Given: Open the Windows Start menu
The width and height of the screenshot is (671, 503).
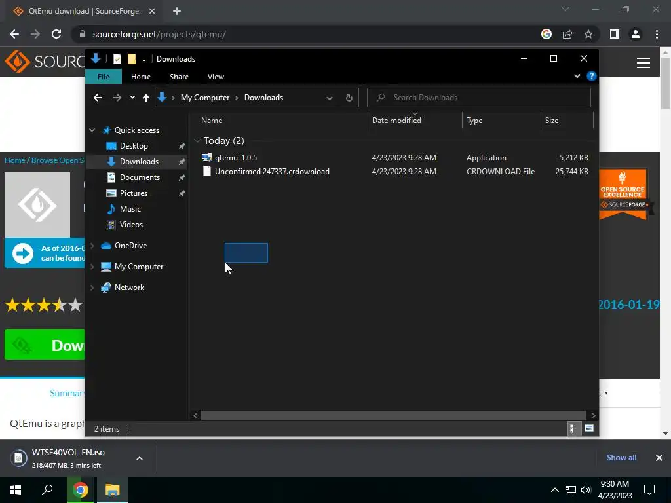Looking at the screenshot, I should coord(16,490).
